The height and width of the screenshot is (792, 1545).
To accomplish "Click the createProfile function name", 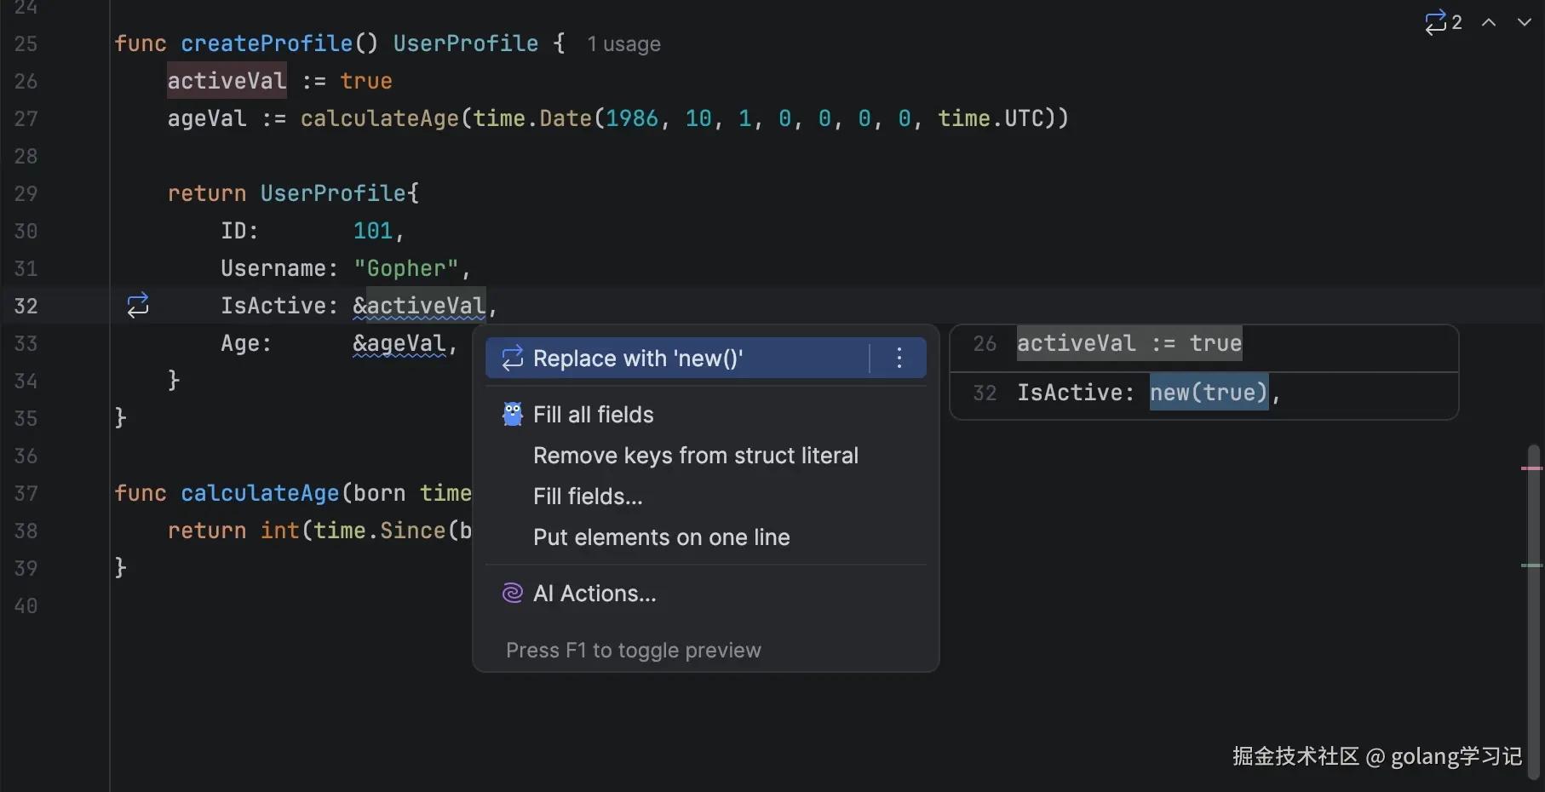I will coord(267,43).
